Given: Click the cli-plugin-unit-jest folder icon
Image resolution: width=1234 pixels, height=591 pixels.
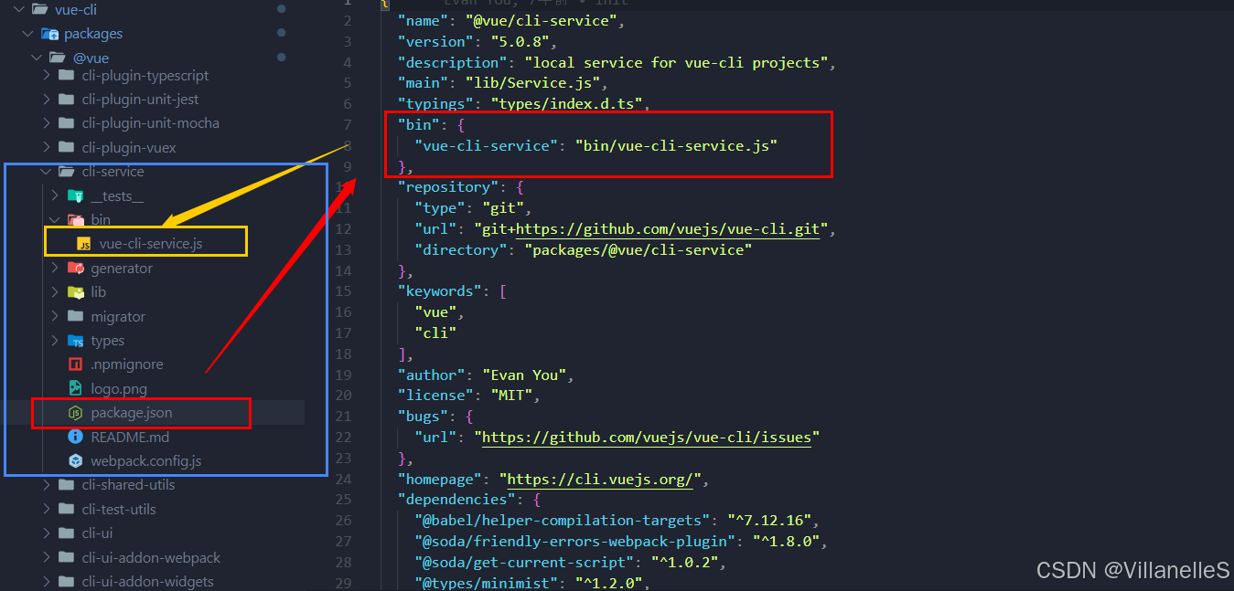Looking at the screenshot, I should coord(66,100).
